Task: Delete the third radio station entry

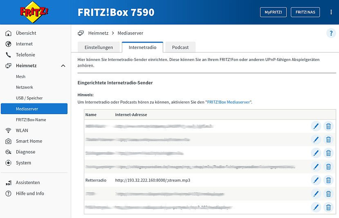Action: pyautogui.click(x=328, y=153)
